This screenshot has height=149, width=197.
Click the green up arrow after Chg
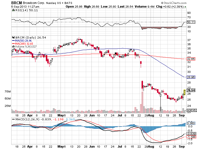click(185, 7)
